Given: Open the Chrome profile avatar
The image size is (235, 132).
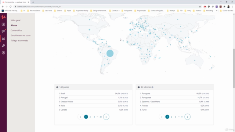Looking at the screenshot, I should coord(228,7).
